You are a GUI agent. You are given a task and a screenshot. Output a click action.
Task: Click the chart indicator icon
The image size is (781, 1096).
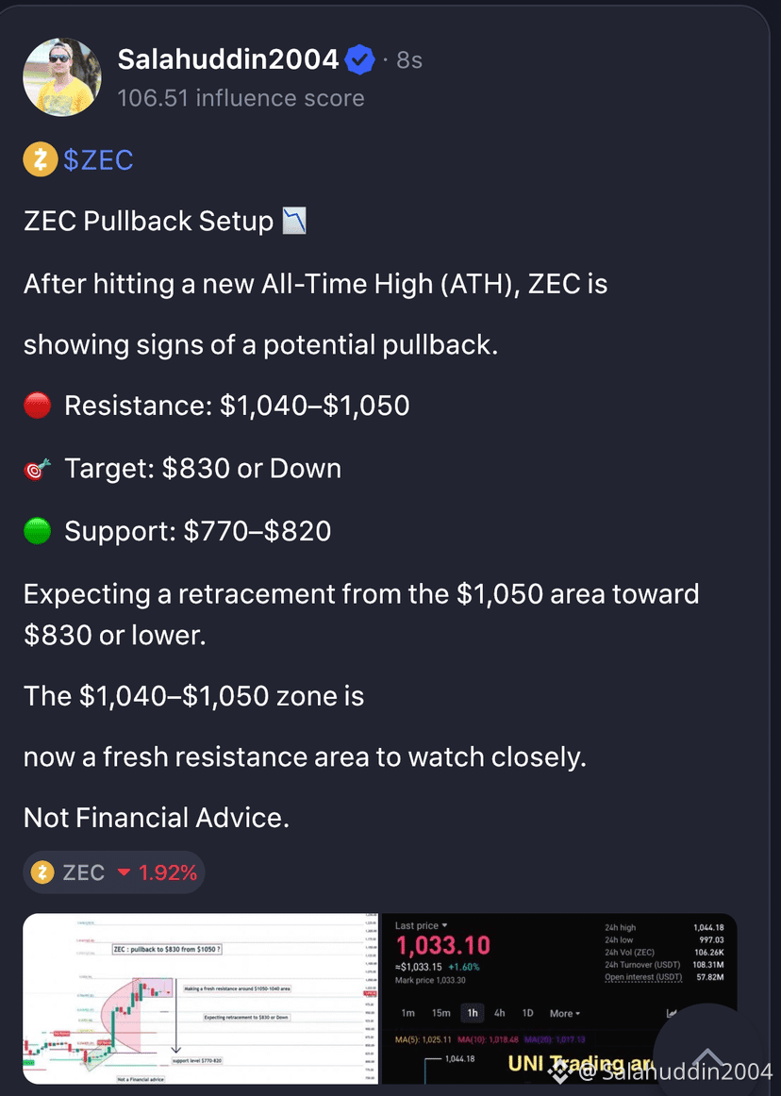[x=672, y=1013]
